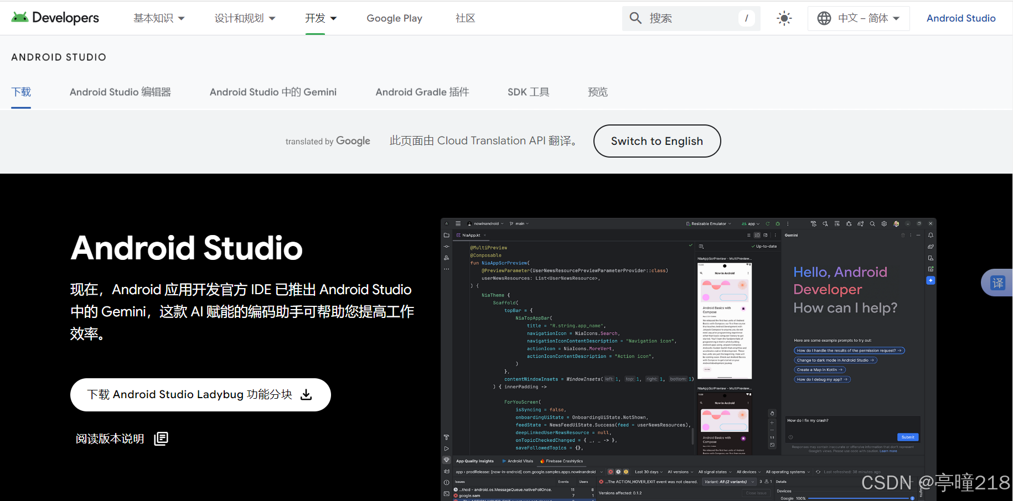The width and height of the screenshot is (1013, 501).
Task: Click the Submit button in Gemini panel
Action: (908, 437)
